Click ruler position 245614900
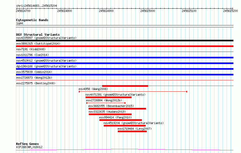Screen dimensions: 241x153 tap(106, 11)
